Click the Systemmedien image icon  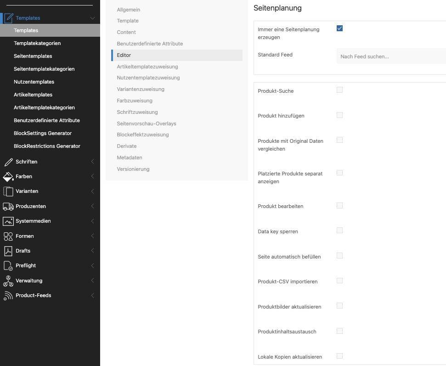[x=8, y=221]
